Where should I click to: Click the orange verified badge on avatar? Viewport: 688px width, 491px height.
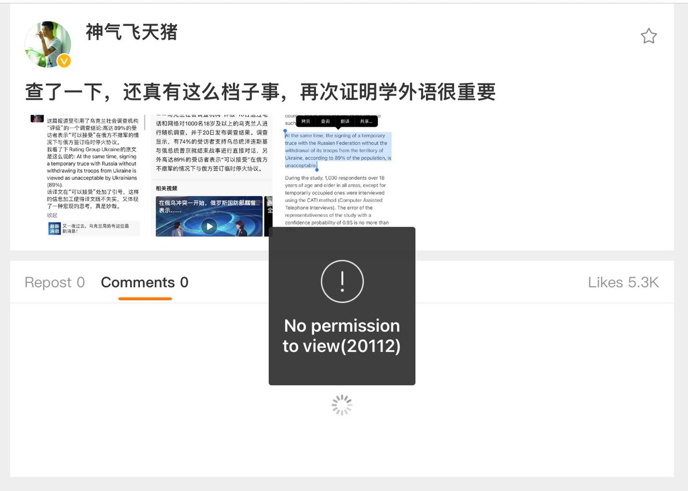(x=64, y=61)
